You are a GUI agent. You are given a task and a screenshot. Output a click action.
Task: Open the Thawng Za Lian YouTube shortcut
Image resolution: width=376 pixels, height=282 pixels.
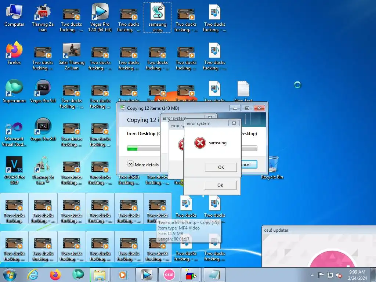click(x=43, y=18)
